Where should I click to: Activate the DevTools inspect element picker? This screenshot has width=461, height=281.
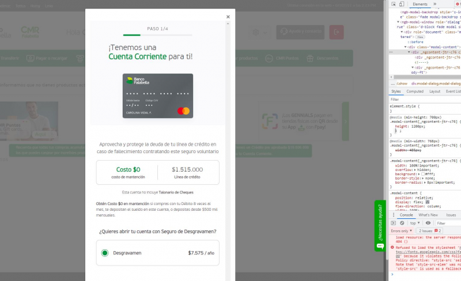tap(394, 4)
